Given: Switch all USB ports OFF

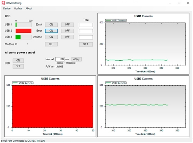Looking at the screenshot, I should pos(18,66).
